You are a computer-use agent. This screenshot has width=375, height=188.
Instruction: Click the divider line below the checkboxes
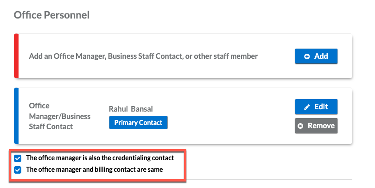pos(269,178)
